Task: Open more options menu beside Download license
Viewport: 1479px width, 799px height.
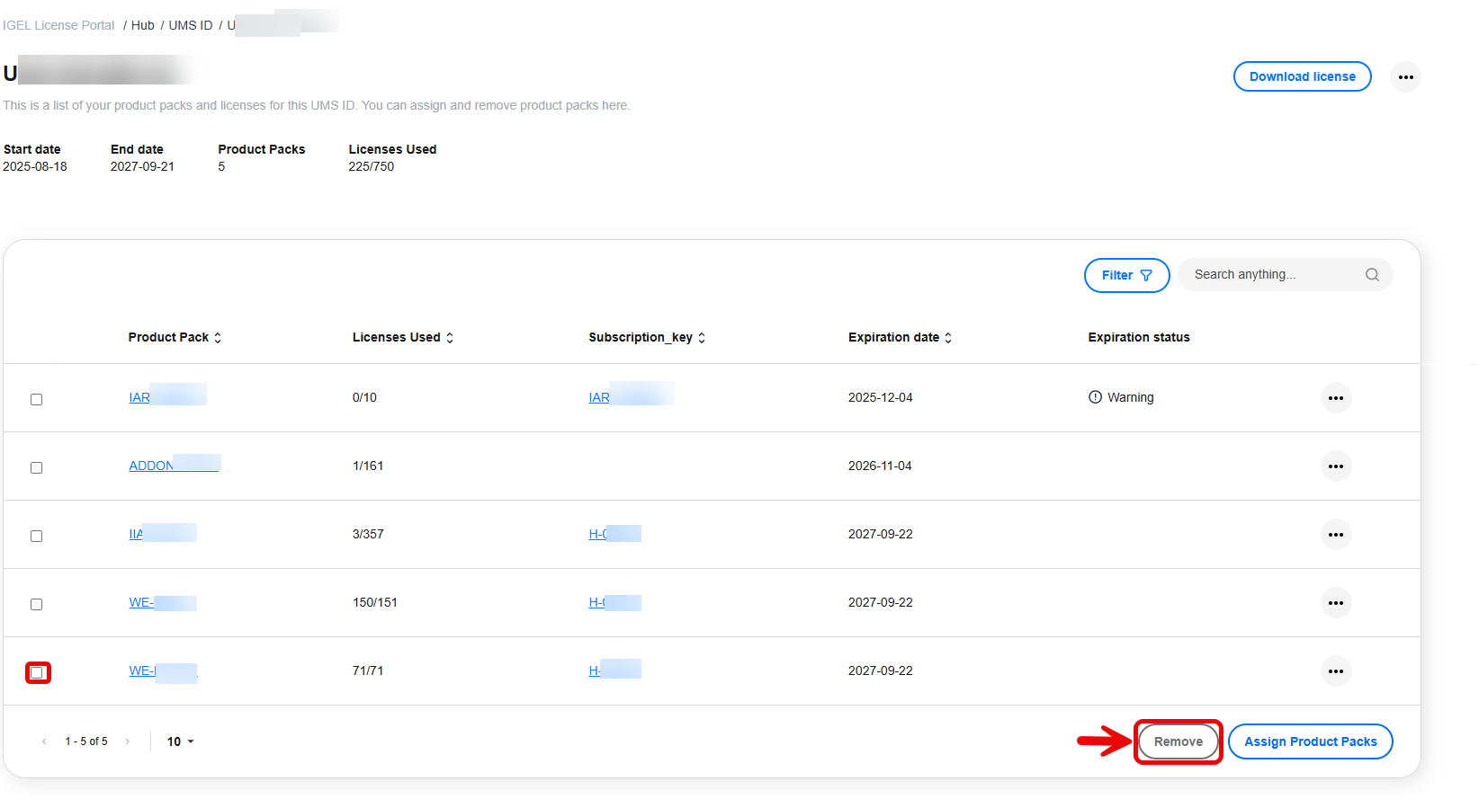Action: pos(1405,77)
